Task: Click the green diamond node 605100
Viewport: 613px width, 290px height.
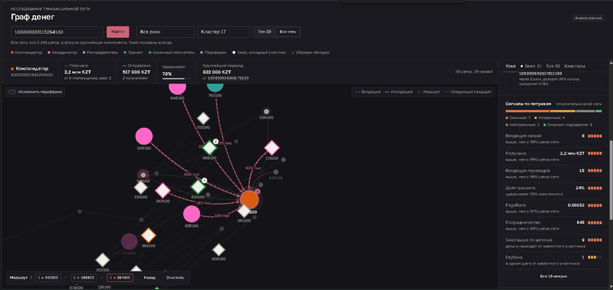Action: click(198, 187)
